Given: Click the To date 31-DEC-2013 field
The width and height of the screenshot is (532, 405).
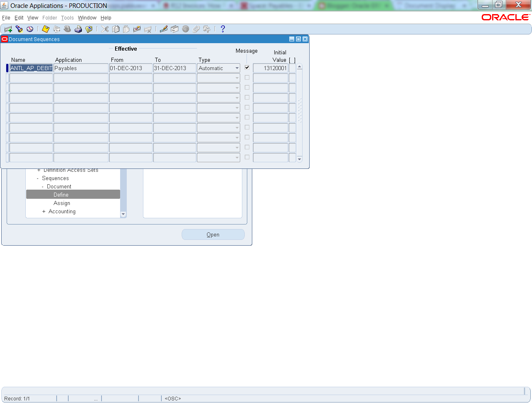Looking at the screenshot, I should click(175, 68).
